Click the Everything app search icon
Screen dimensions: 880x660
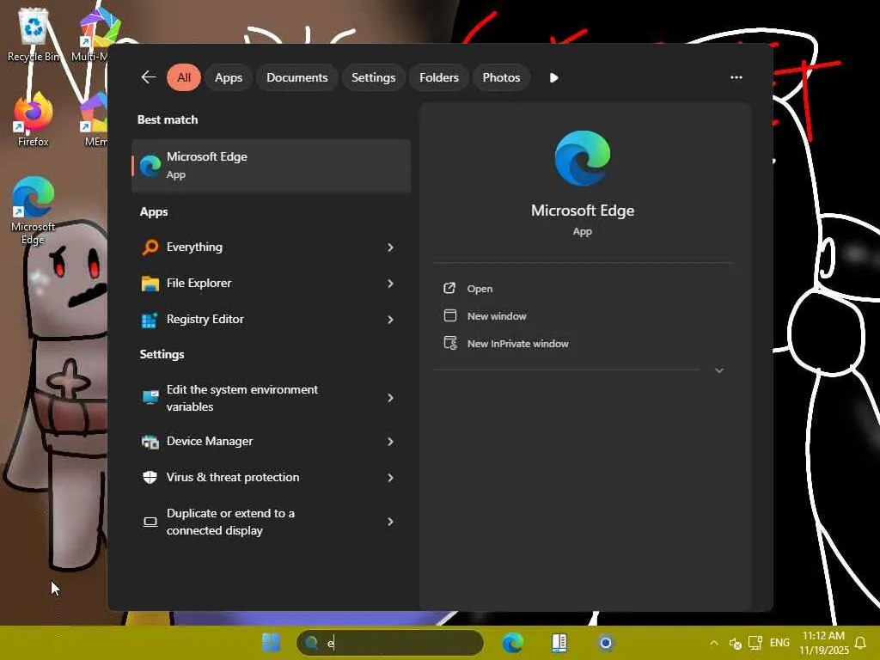tap(150, 247)
